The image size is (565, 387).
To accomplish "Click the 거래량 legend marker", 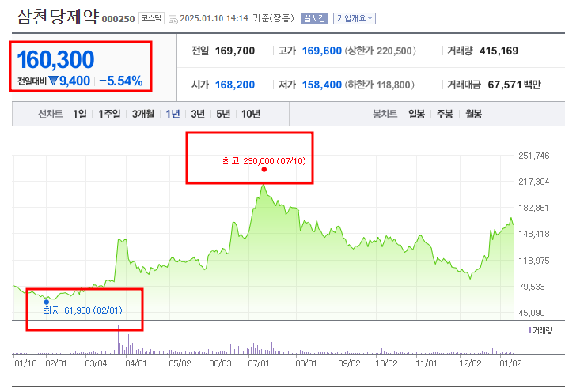I will [x=529, y=330].
